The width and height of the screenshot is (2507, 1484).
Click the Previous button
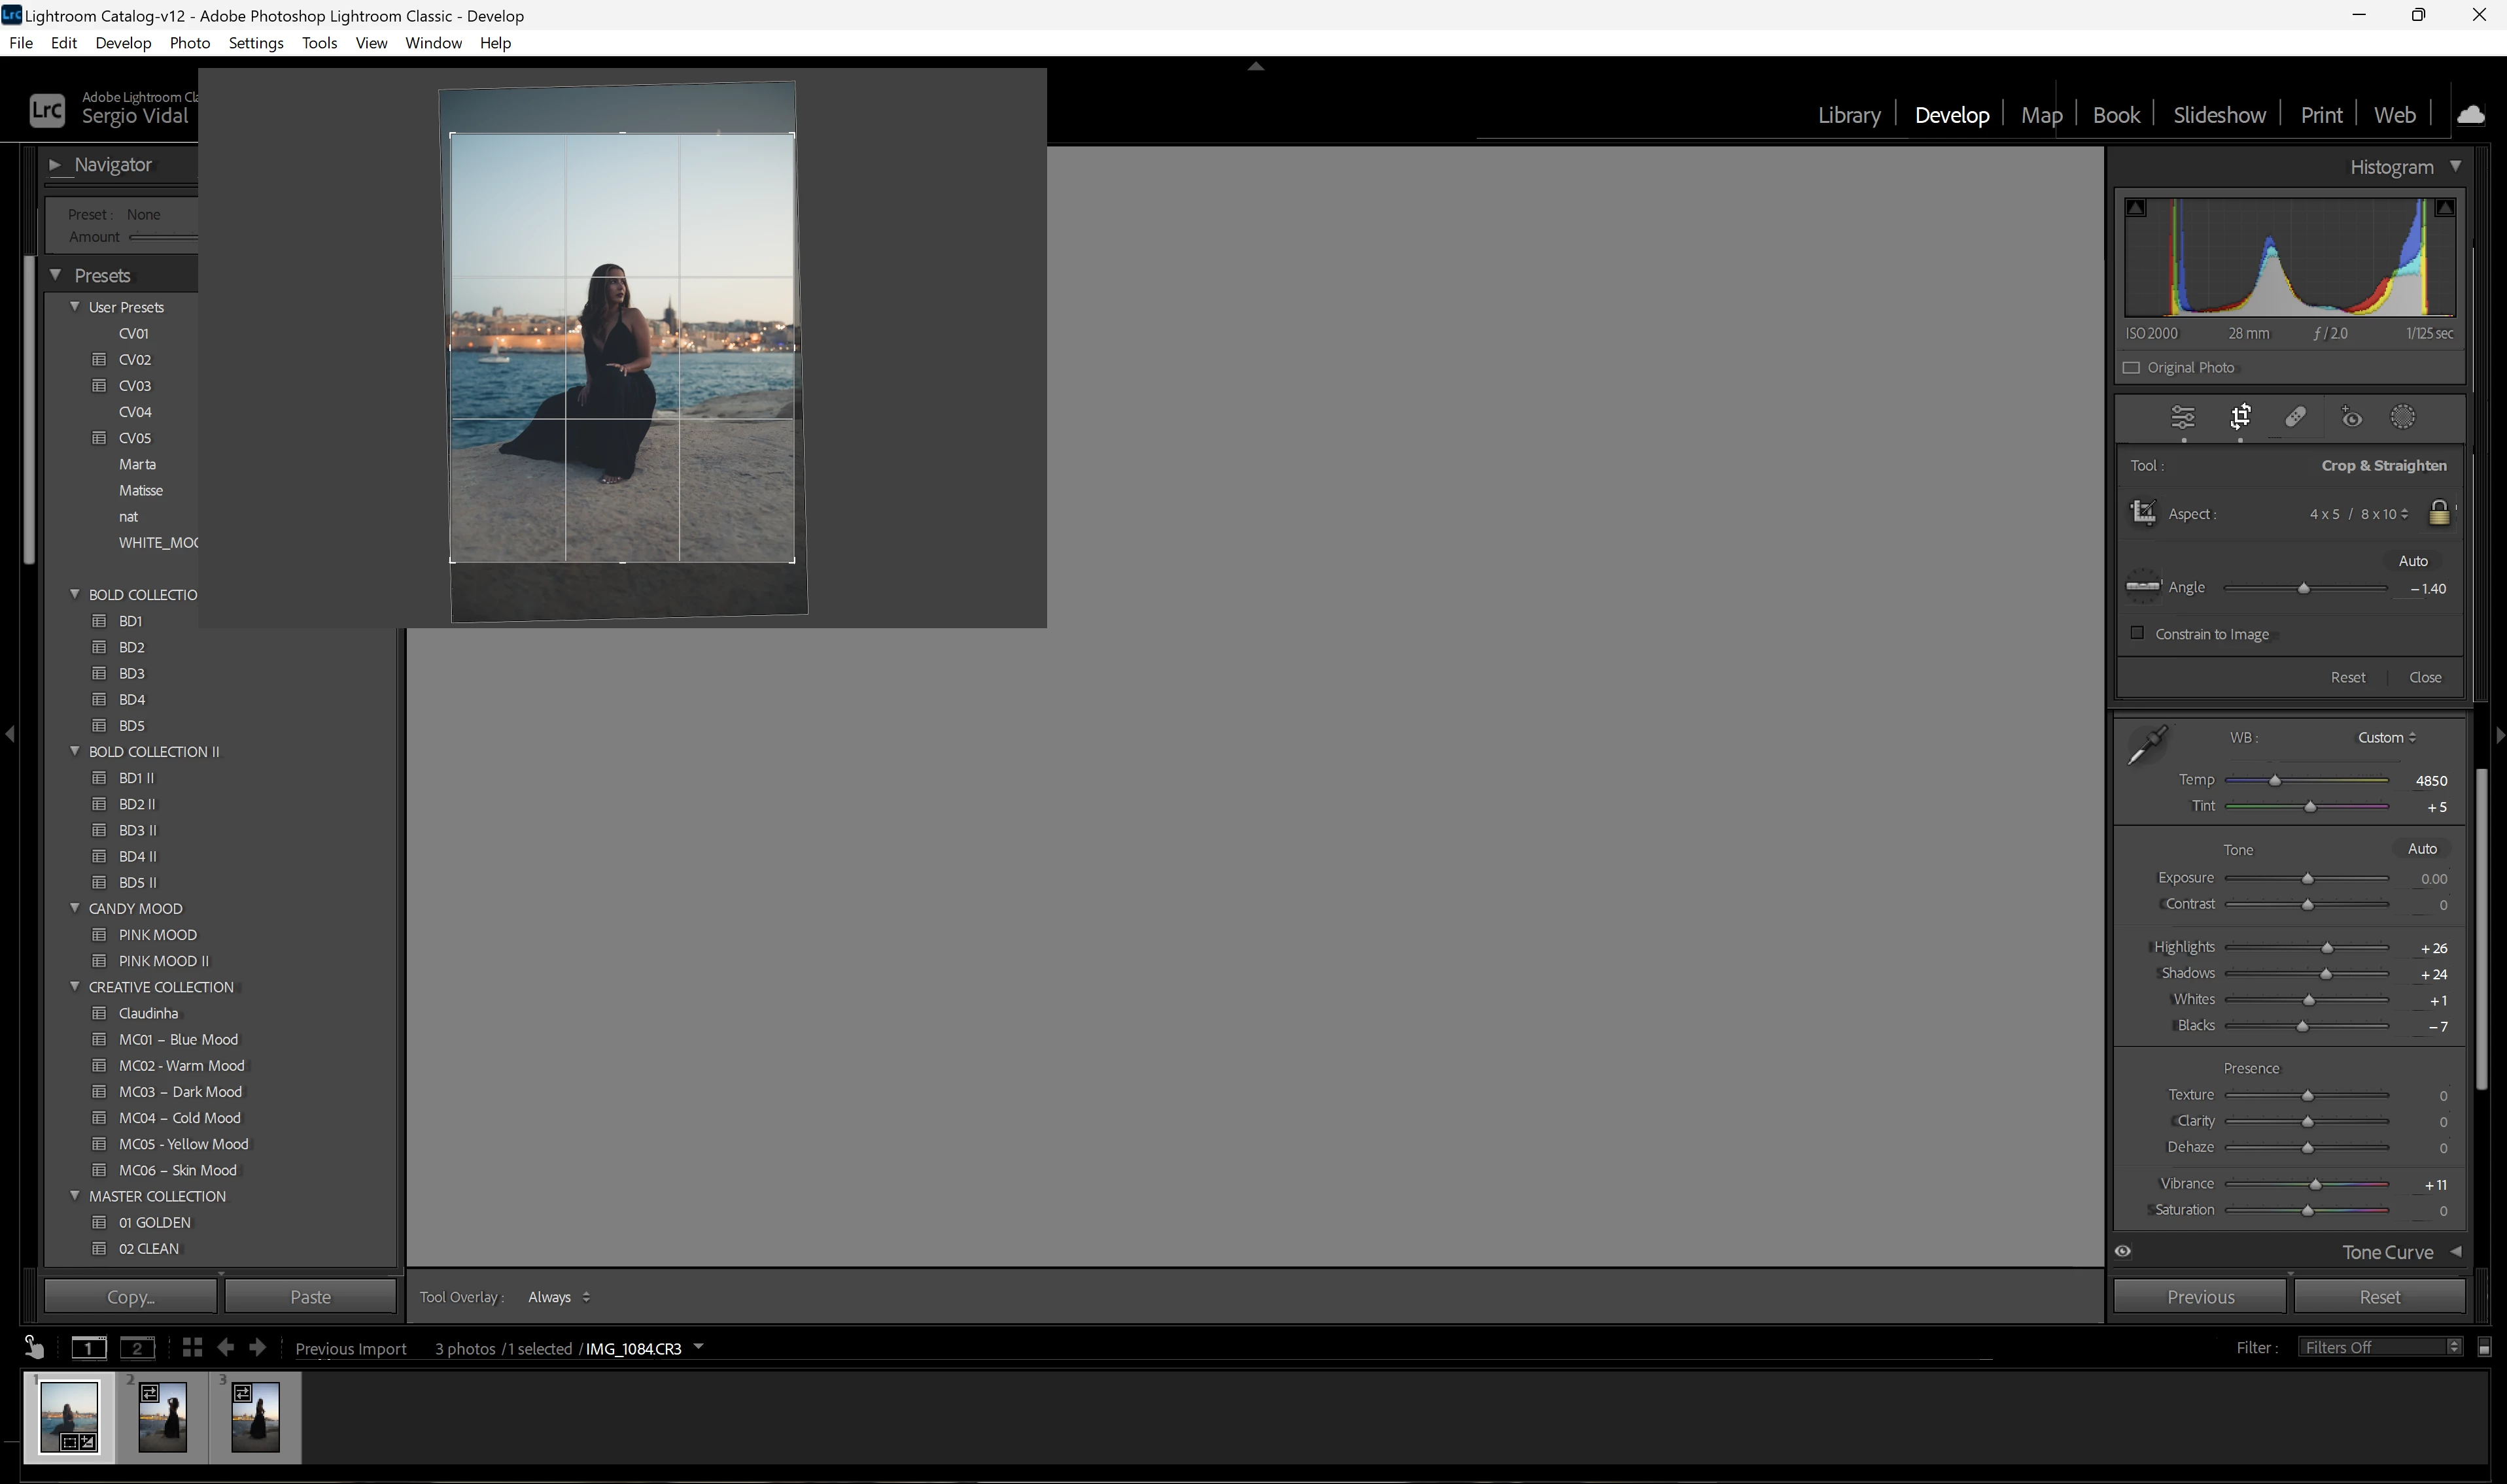coord(2200,1297)
